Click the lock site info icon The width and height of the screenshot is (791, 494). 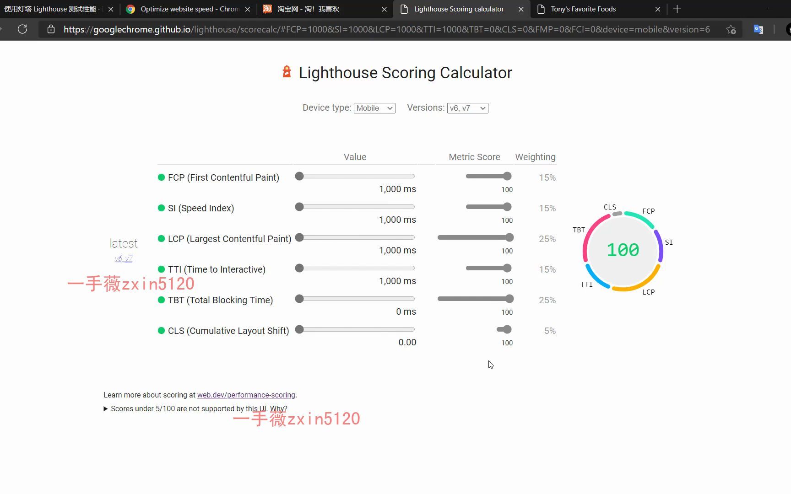click(x=51, y=29)
